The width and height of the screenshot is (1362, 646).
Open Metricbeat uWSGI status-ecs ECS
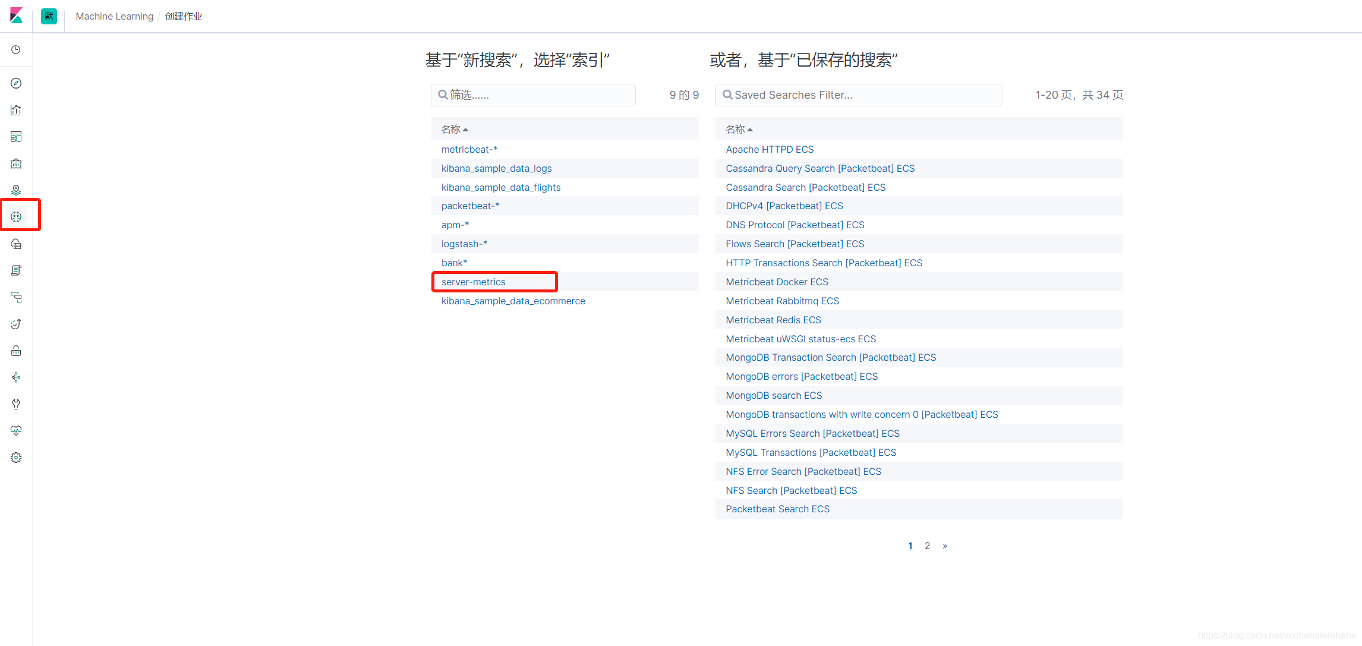tap(801, 339)
